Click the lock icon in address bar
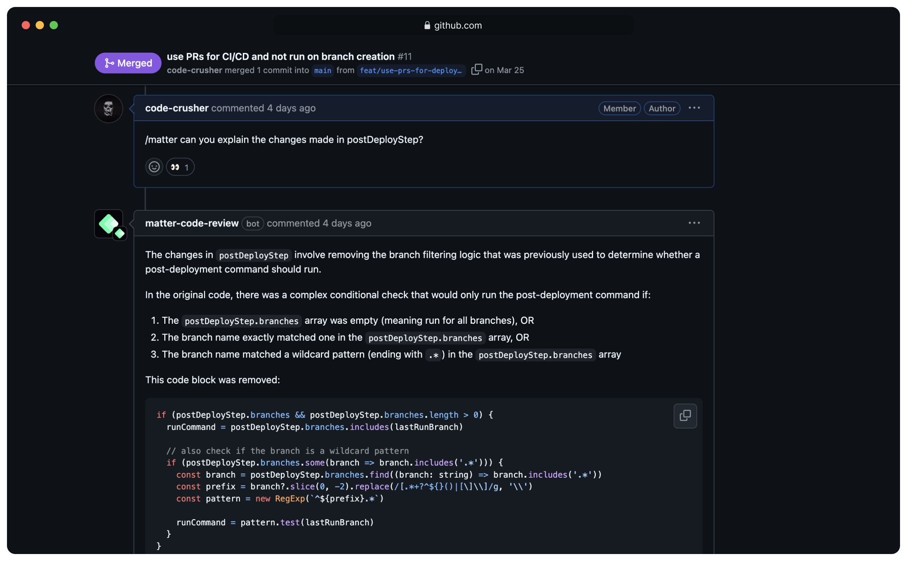The width and height of the screenshot is (907, 561). [x=427, y=25]
